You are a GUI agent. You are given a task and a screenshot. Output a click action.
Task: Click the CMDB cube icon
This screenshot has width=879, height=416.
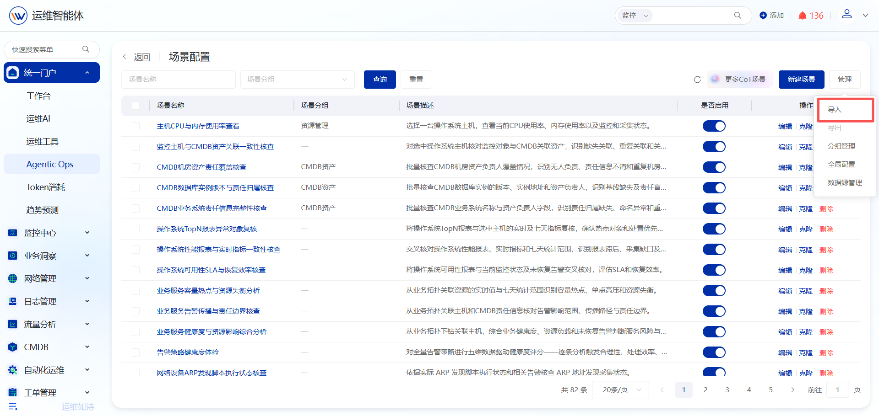(x=13, y=347)
